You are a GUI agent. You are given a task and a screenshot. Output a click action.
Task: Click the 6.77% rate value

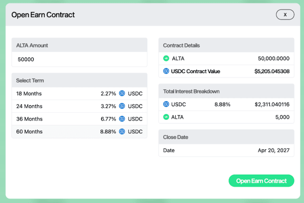tap(108, 119)
